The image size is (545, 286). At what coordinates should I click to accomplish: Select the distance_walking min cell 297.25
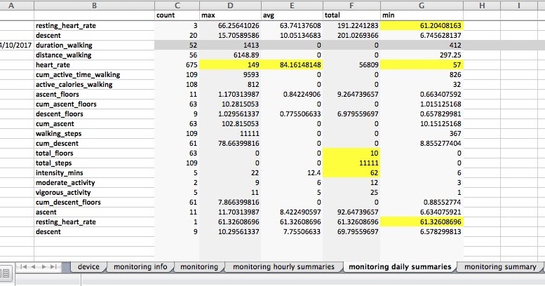422,55
